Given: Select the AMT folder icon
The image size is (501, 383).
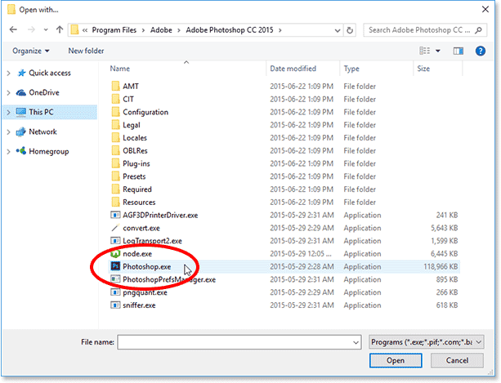Looking at the screenshot, I should 115,87.
